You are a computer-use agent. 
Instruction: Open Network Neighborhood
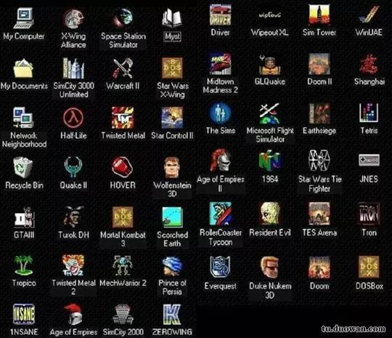(23, 117)
